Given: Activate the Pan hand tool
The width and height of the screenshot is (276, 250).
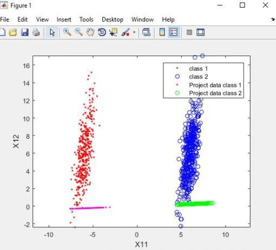Looking at the screenshot, I should (x=90, y=32).
